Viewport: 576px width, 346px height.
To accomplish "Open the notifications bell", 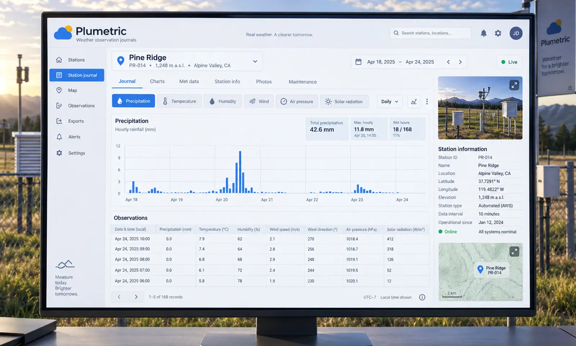I will click(483, 33).
